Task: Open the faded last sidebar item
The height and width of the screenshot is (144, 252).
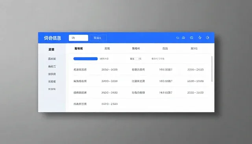Action: (x=52, y=89)
